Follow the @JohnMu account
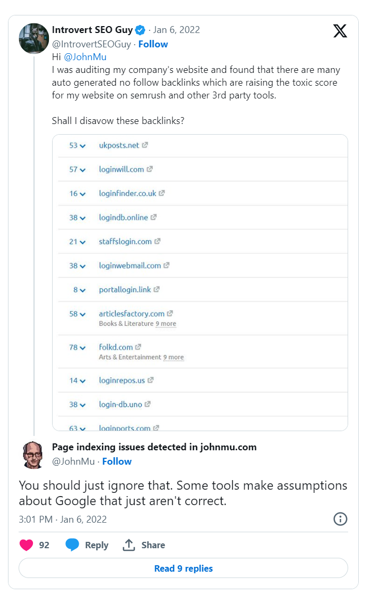The width and height of the screenshot is (371, 594). click(x=117, y=461)
